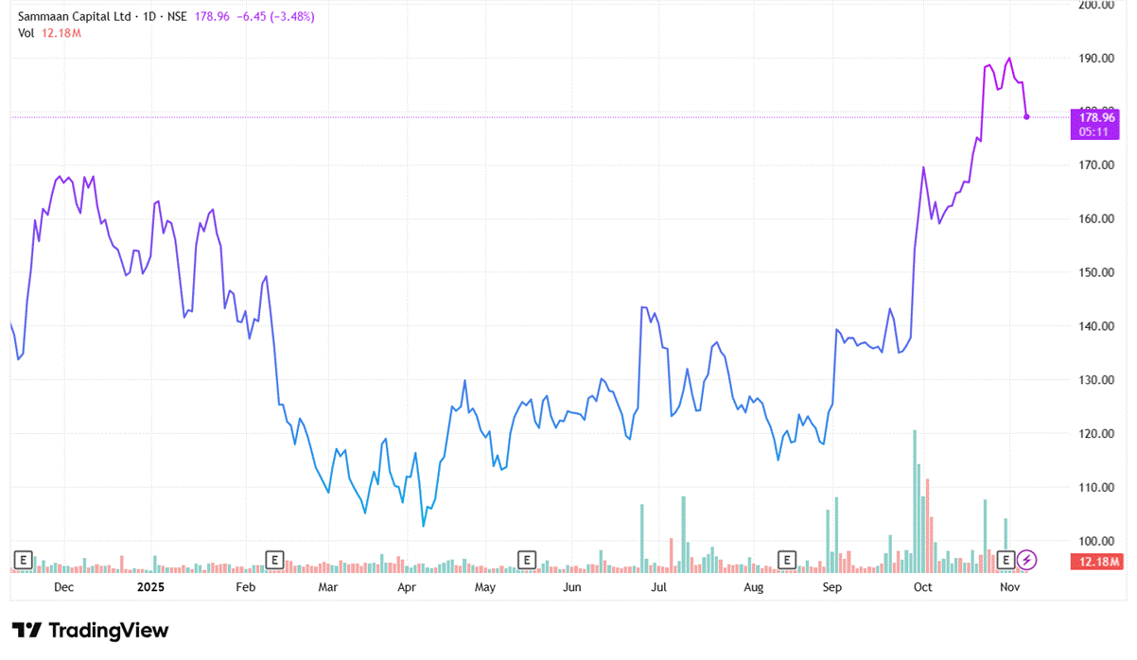This screenshot has height=660, width=1137.
Task: Open the earnings marker near November
Action: [1006, 560]
